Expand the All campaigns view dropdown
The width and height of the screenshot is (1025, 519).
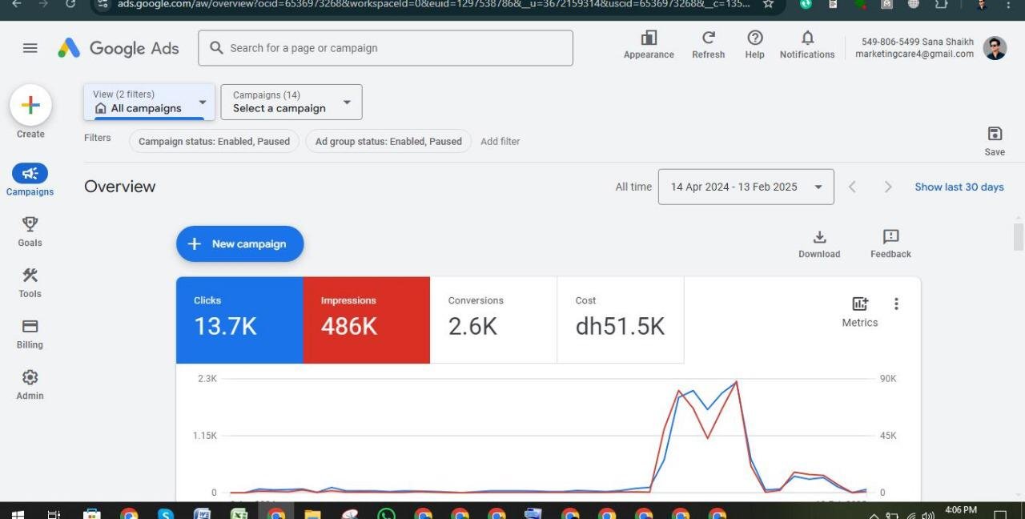pyautogui.click(x=149, y=102)
